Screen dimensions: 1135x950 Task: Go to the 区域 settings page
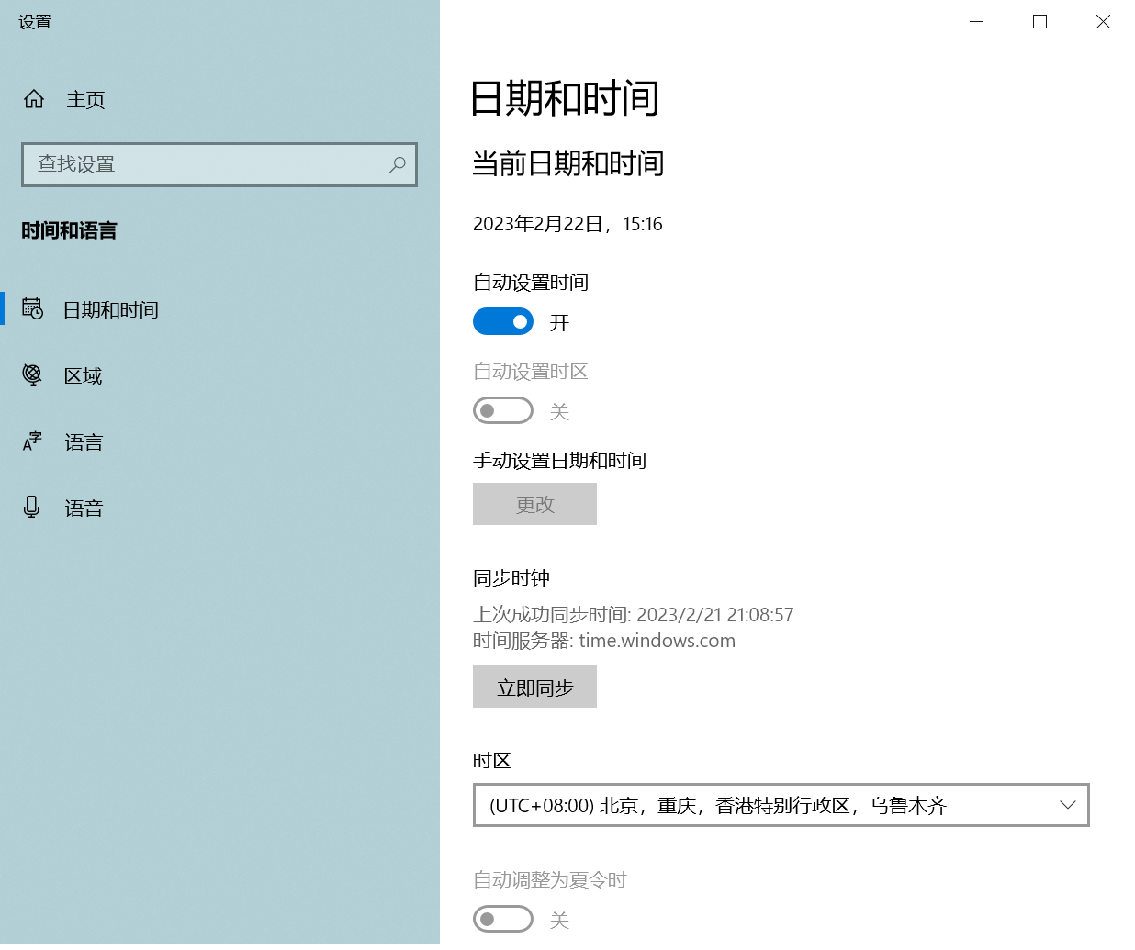pyautogui.click(x=84, y=374)
